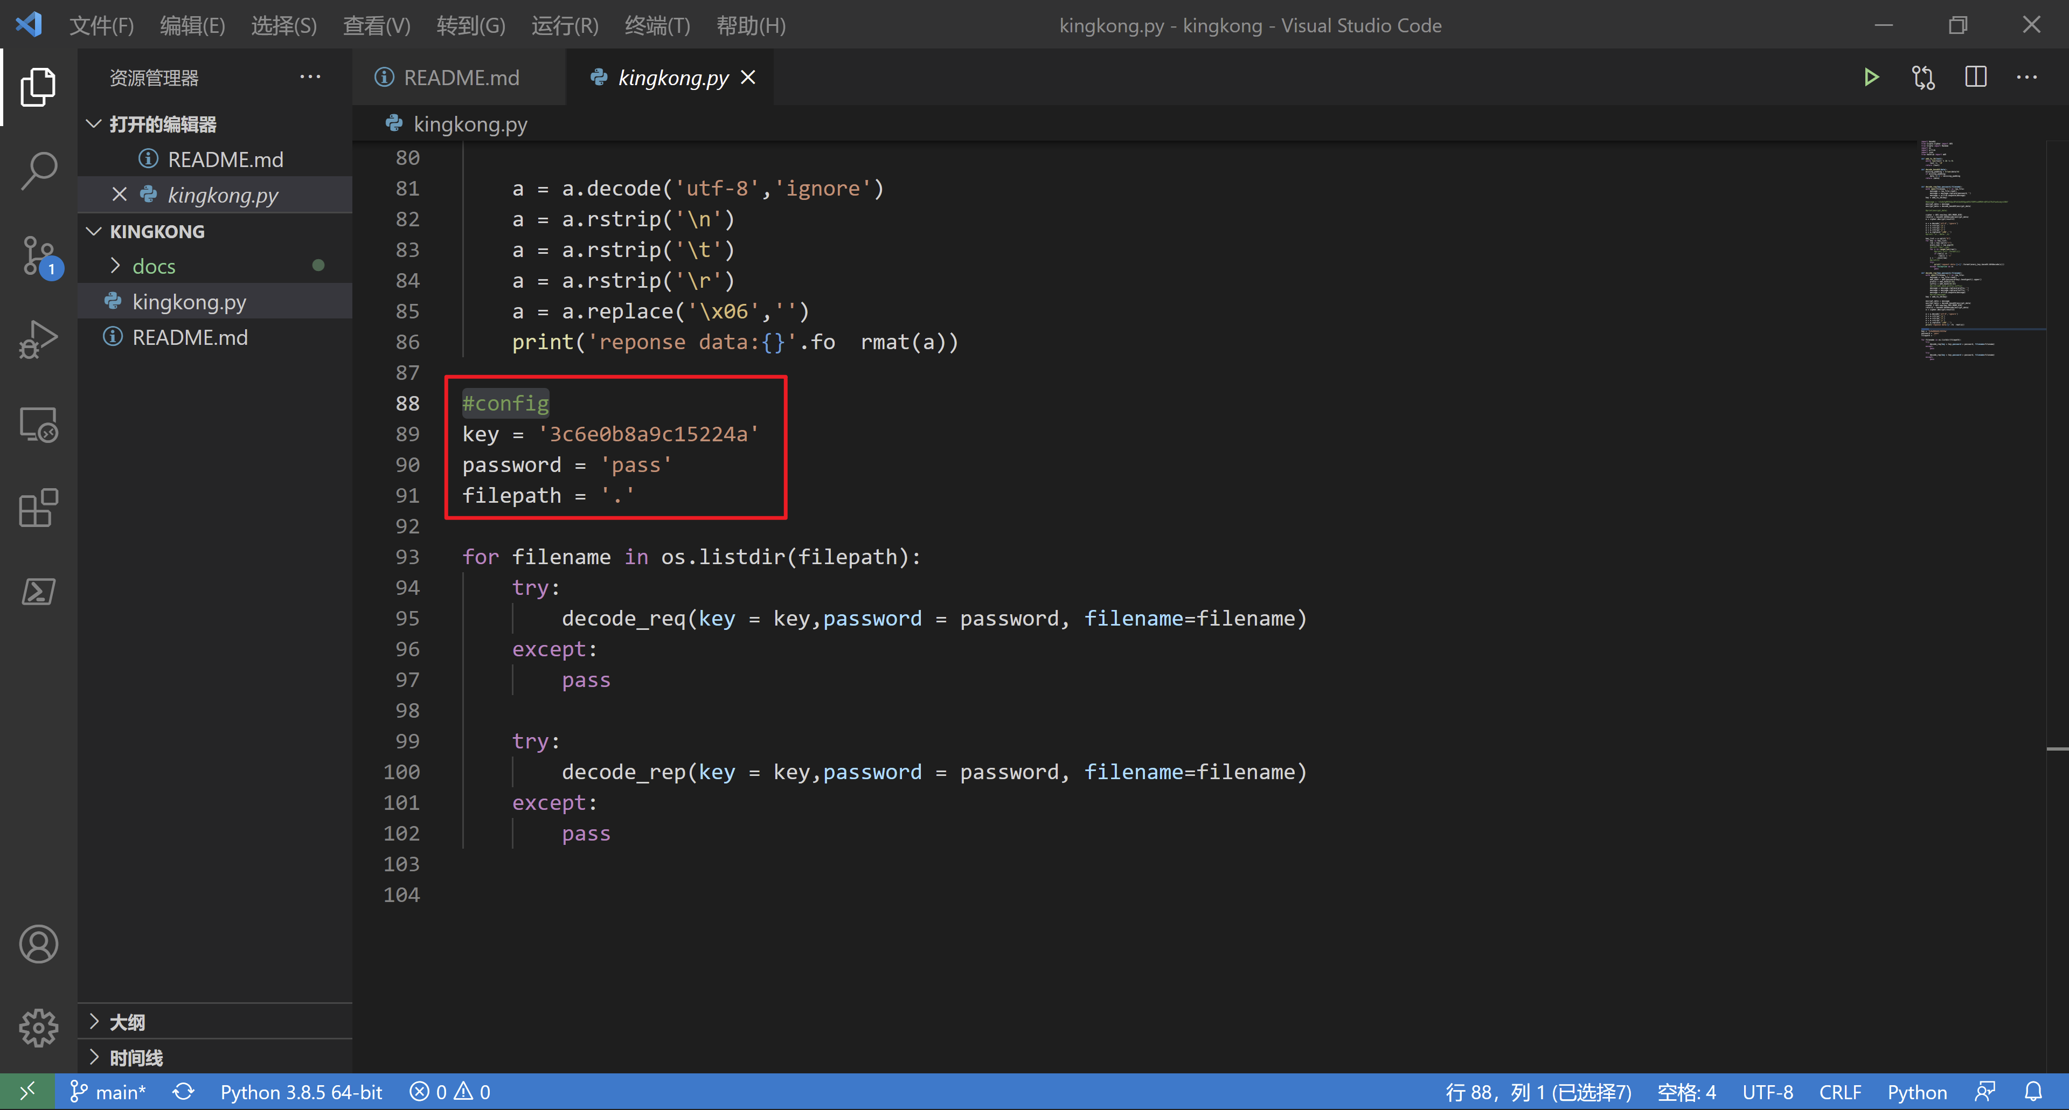Open the Search view in activity bar
The height and width of the screenshot is (1110, 2069).
pyautogui.click(x=38, y=170)
